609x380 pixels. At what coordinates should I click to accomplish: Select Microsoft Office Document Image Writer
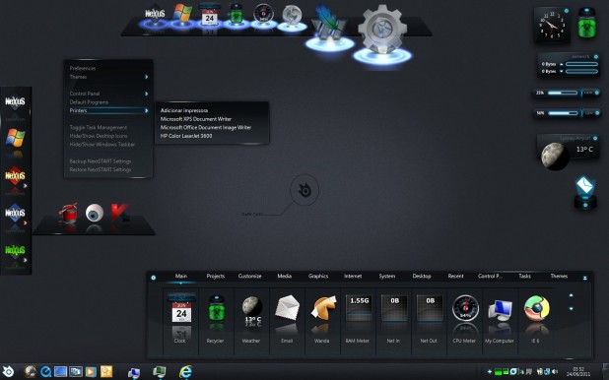(206, 127)
